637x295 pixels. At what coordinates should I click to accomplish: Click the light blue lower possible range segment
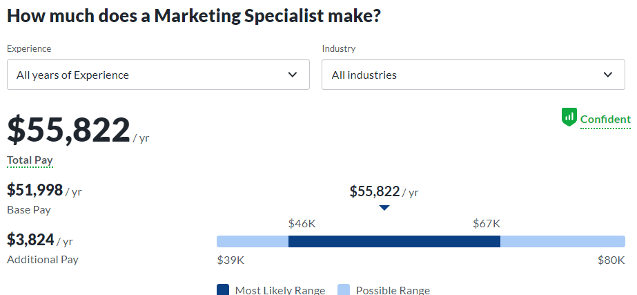coord(253,241)
